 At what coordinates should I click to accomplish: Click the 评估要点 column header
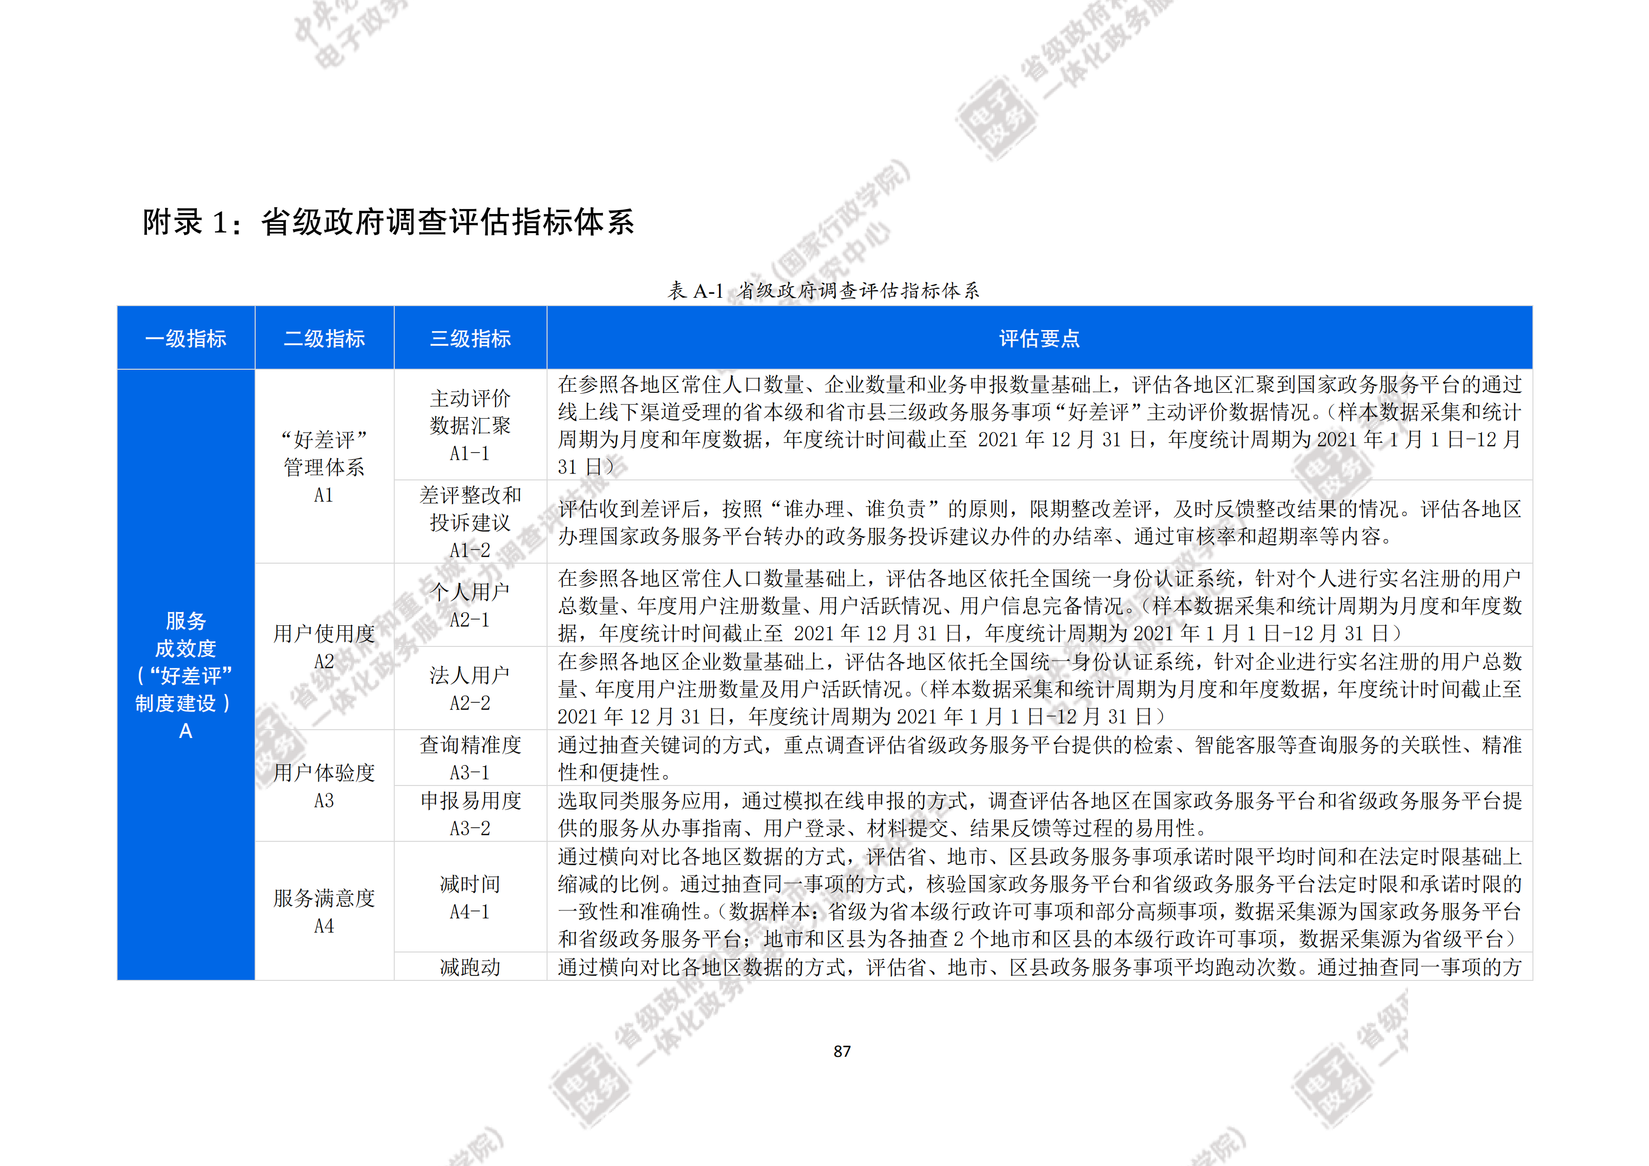[1039, 338]
